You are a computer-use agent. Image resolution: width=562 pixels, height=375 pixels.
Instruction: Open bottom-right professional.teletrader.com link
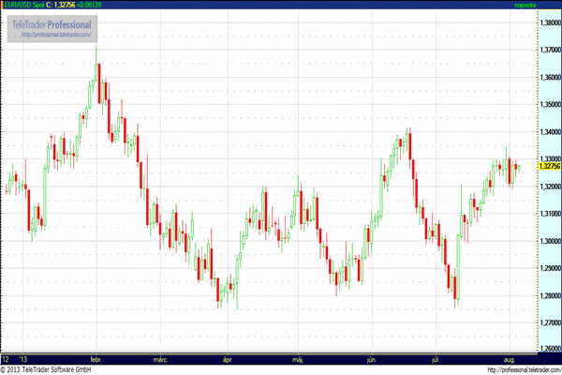click(525, 370)
